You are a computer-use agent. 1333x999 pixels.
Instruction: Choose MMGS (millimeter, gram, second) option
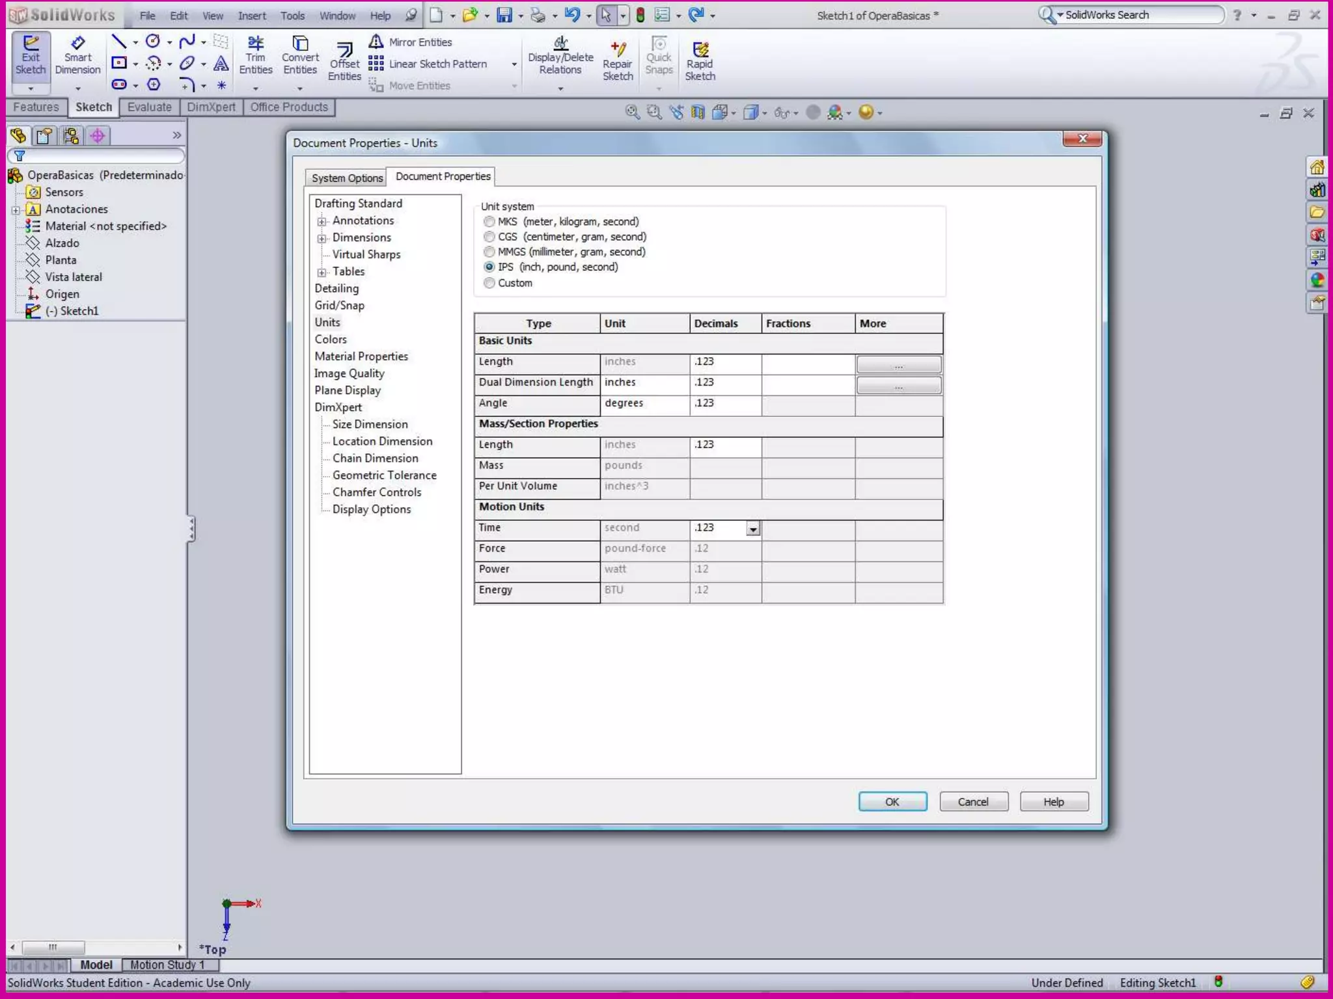point(489,252)
